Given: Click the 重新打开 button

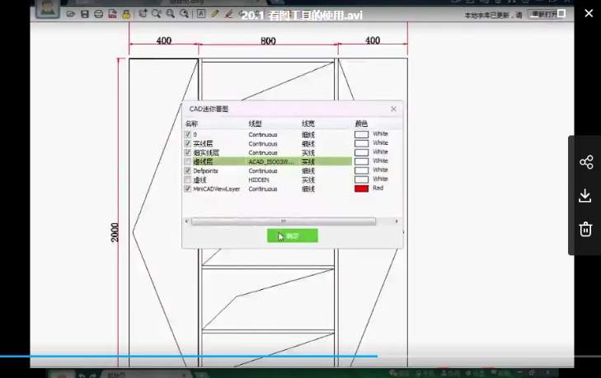Looking at the screenshot, I should pos(546,15).
